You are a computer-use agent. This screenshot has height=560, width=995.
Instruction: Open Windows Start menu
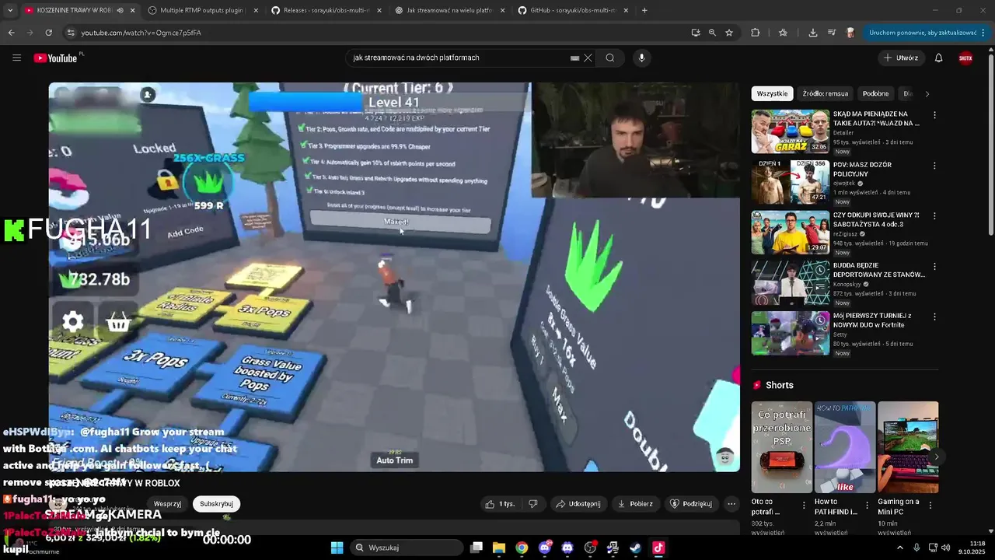(x=337, y=548)
